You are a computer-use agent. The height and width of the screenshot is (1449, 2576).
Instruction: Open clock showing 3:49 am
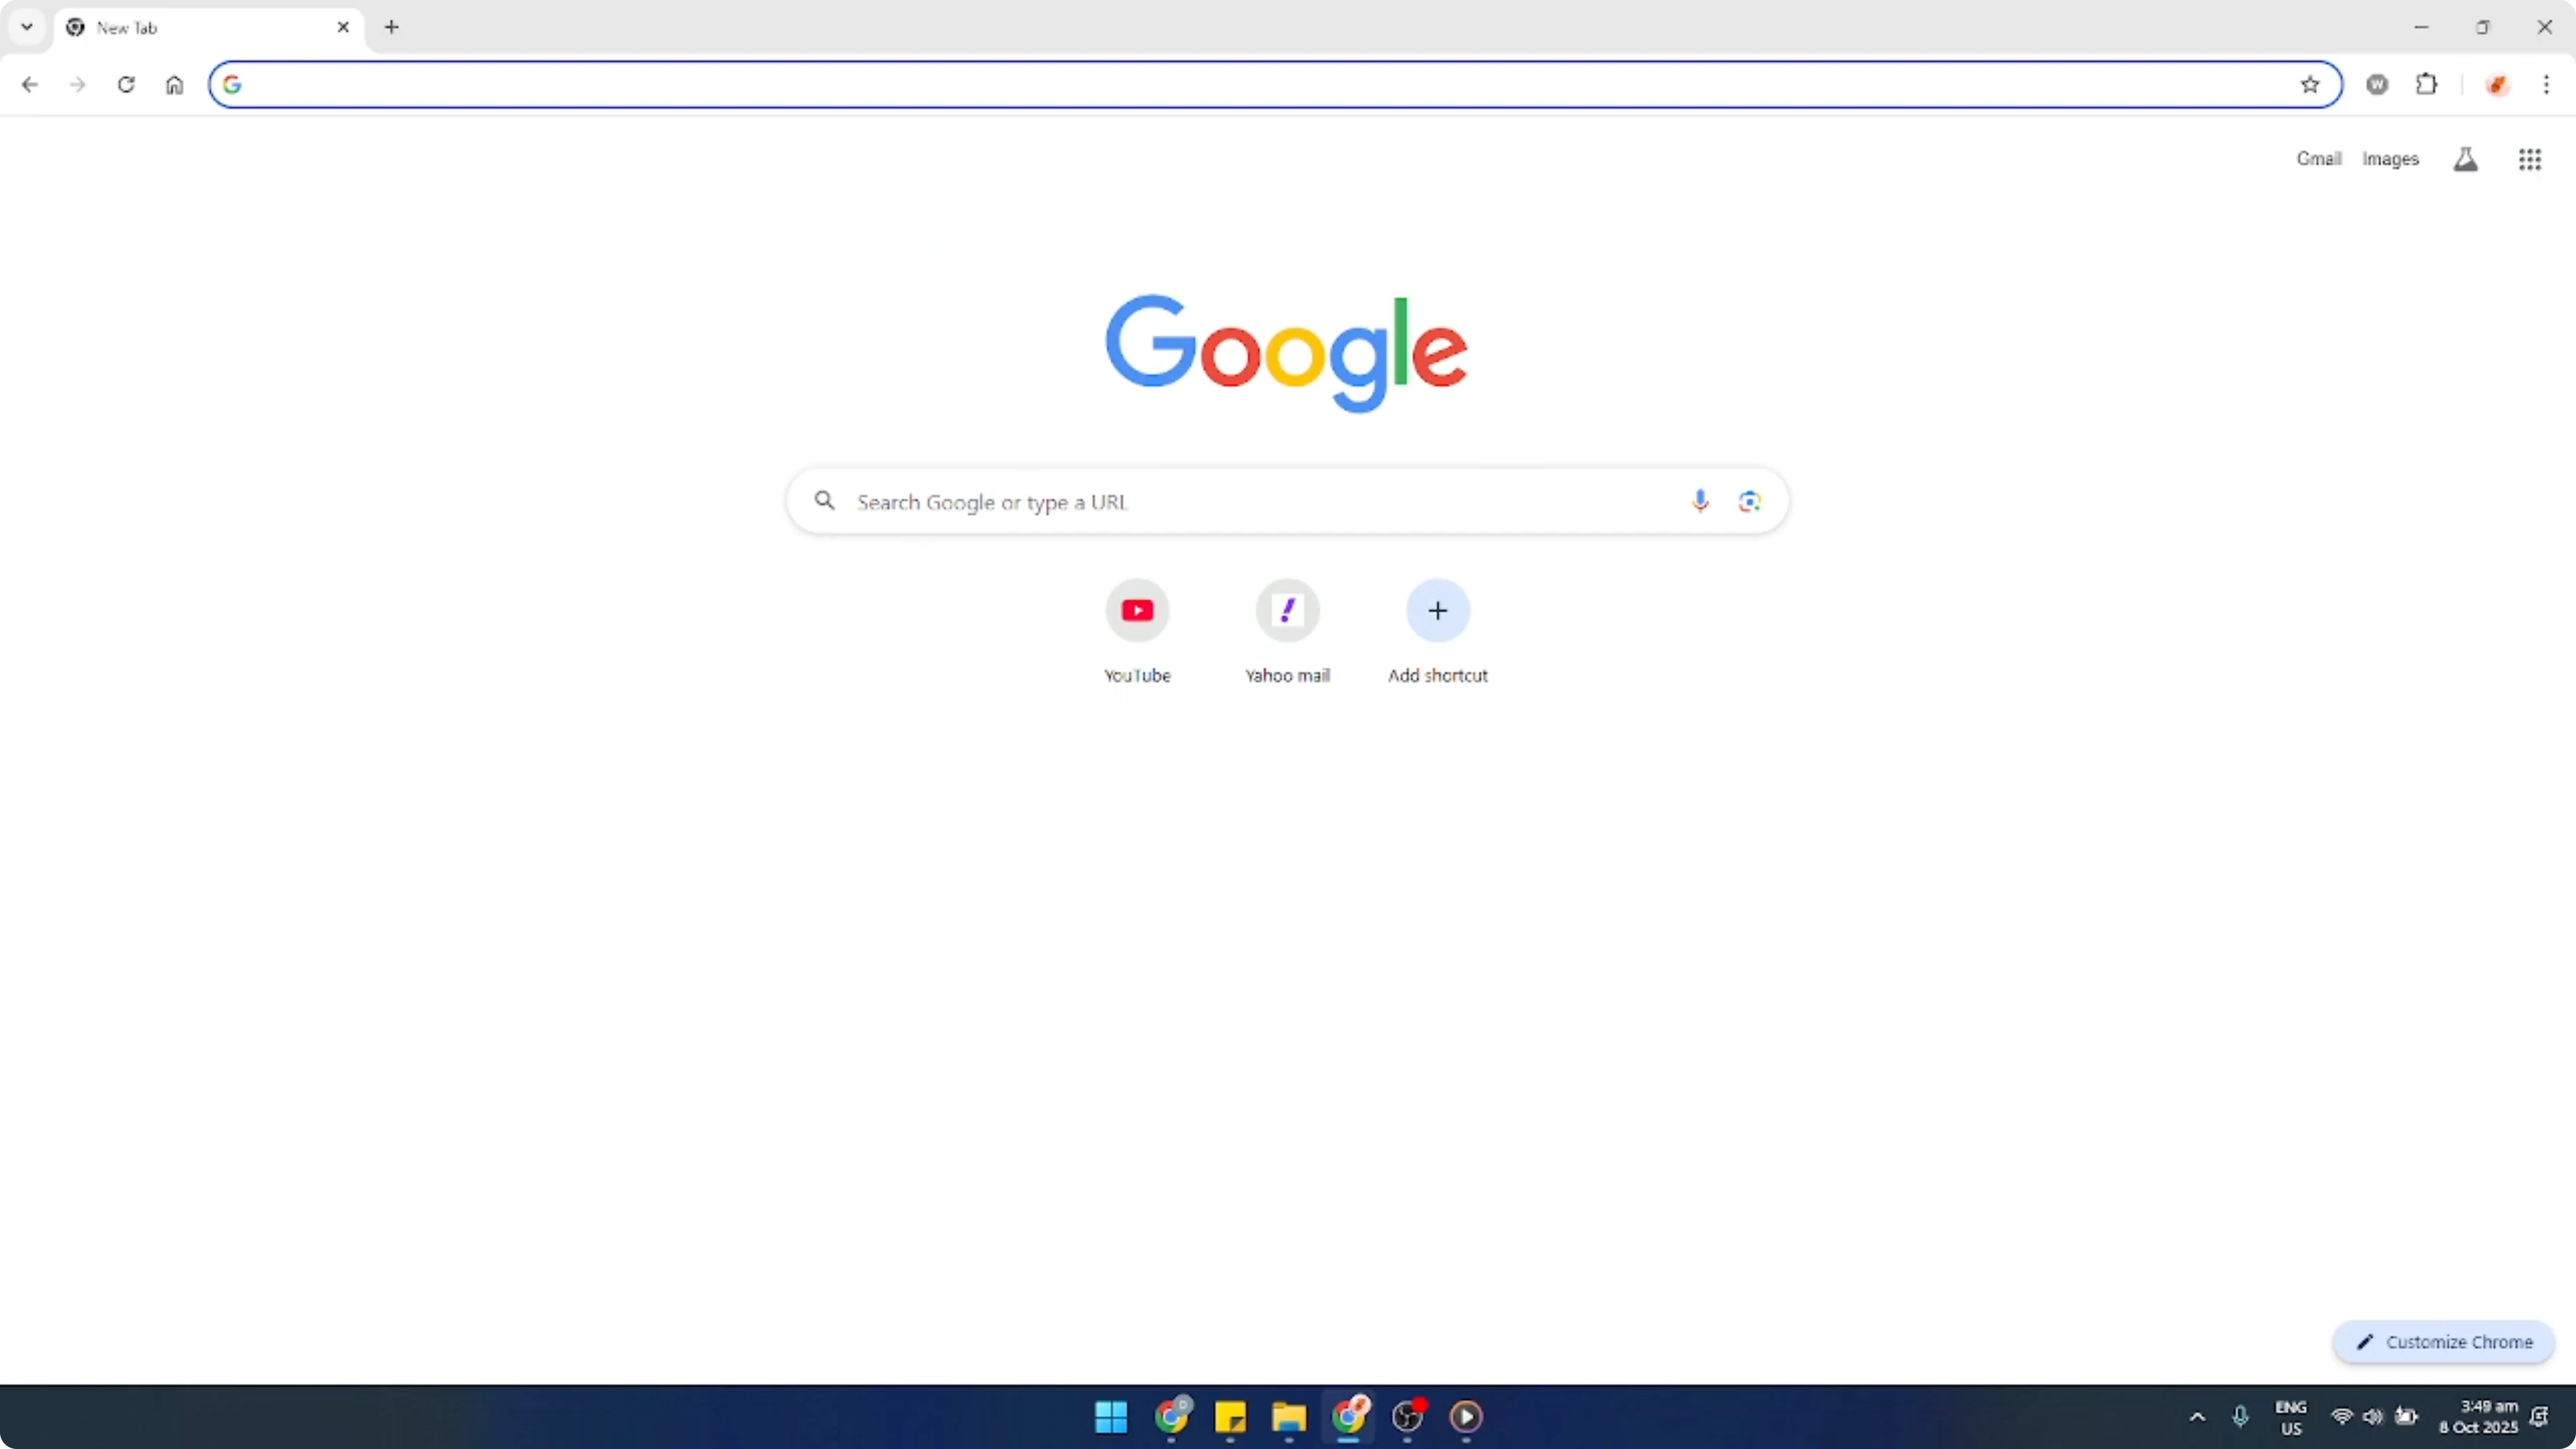(x=2478, y=1417)
